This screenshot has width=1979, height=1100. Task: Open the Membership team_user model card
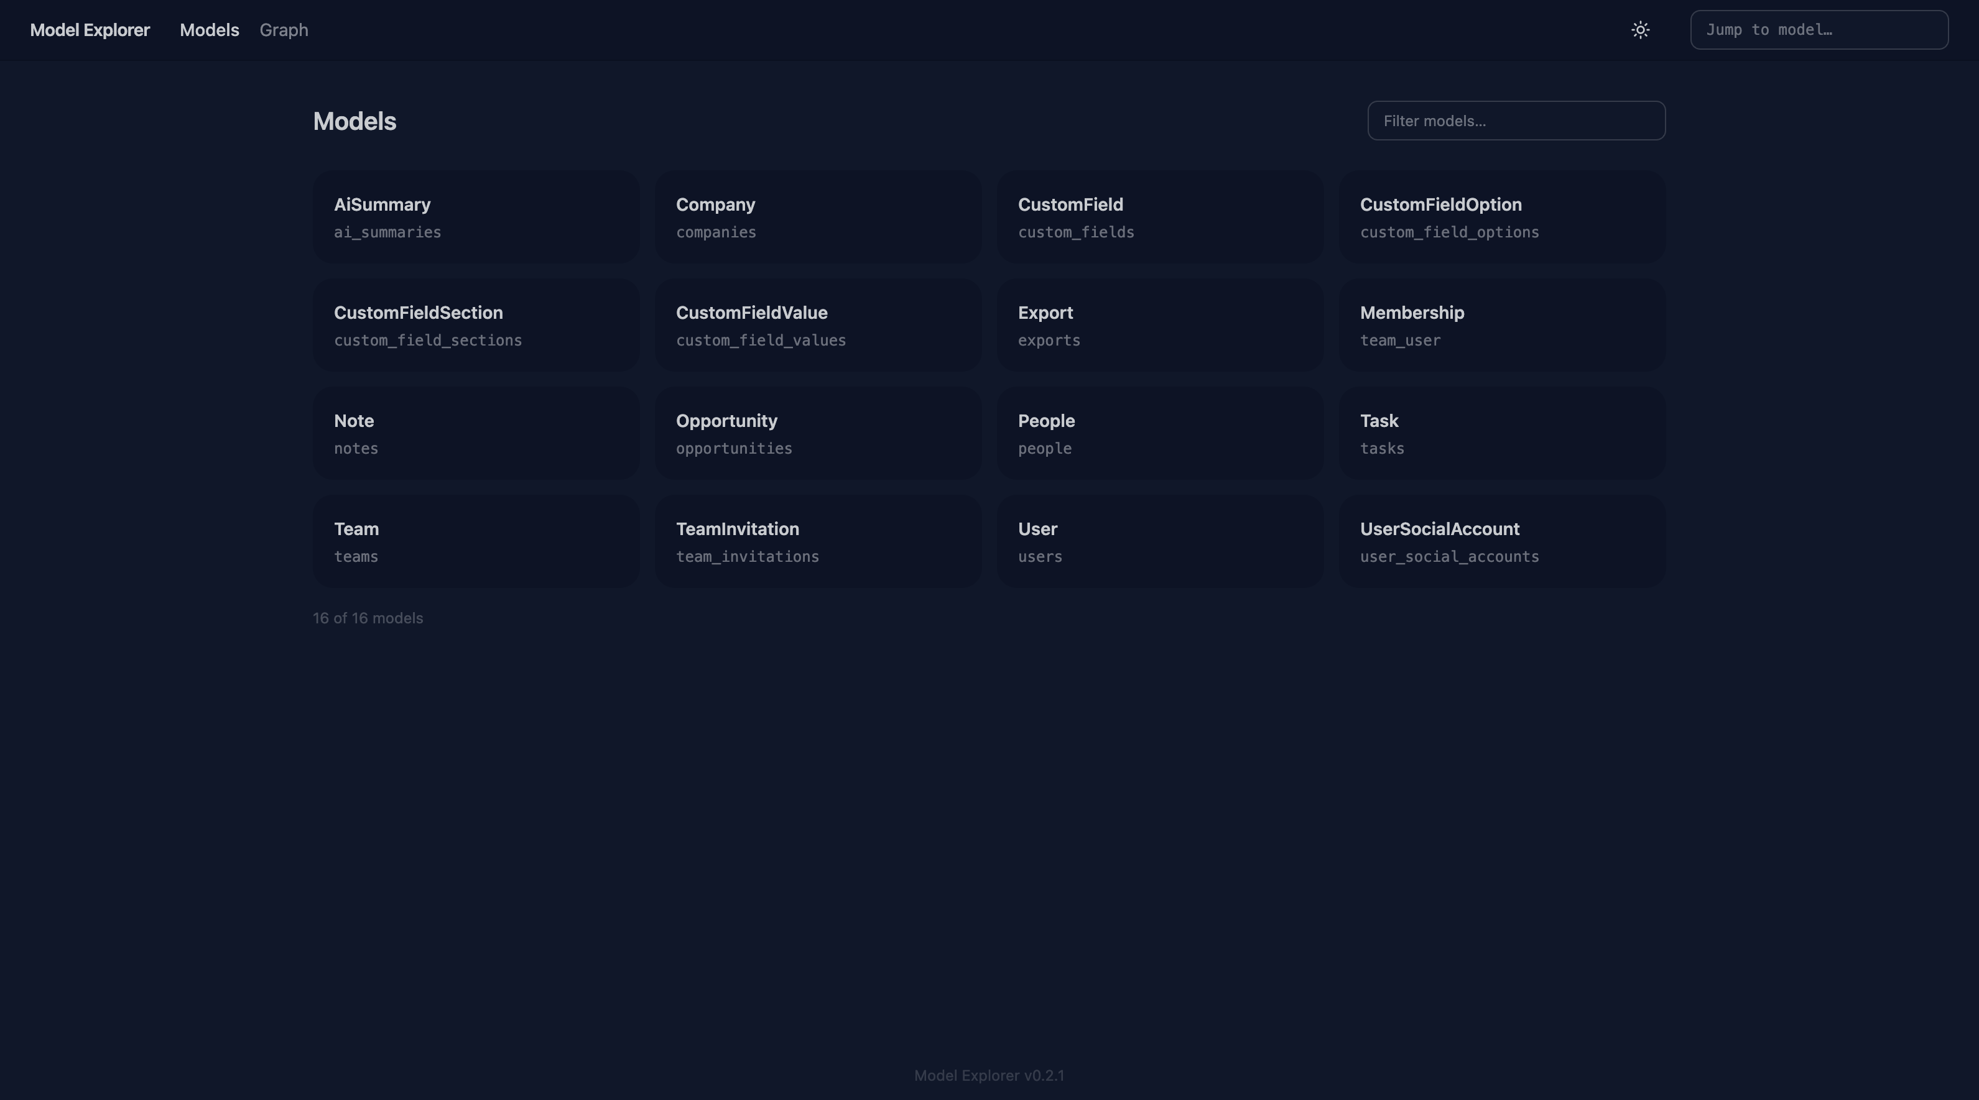[1501, 324]
